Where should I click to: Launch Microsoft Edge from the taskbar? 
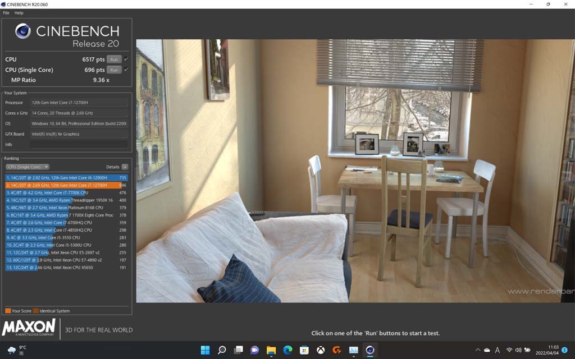[287, 350]
